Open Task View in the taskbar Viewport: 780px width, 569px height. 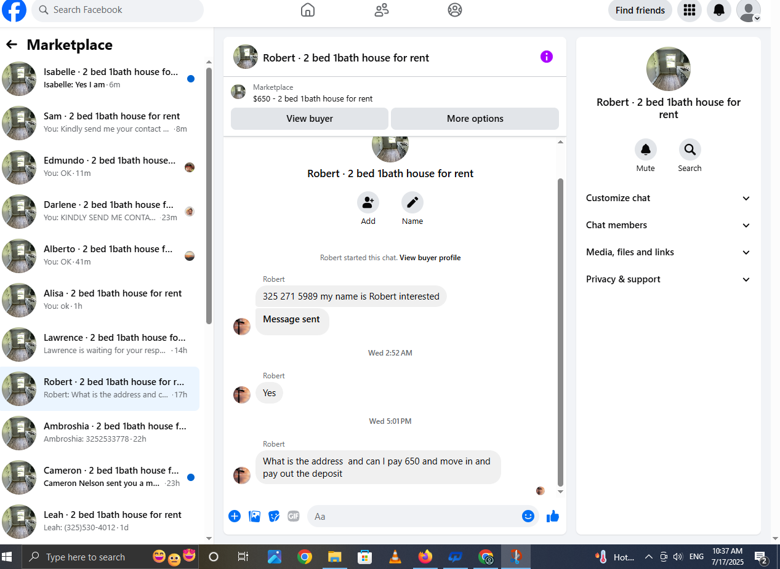pos(243,557)
